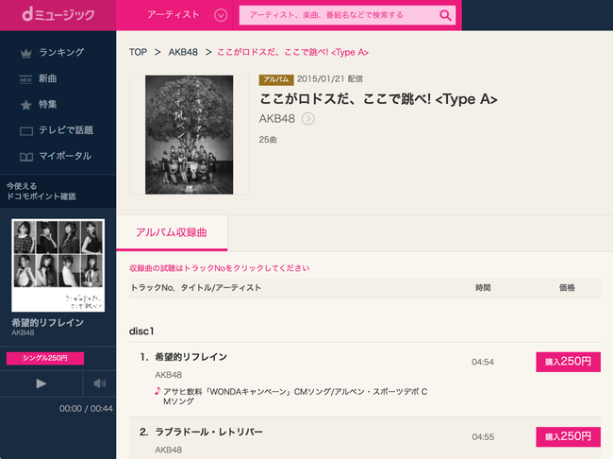
Task: Click the crown icon next to ランキング
Action: tap(26, 53)
